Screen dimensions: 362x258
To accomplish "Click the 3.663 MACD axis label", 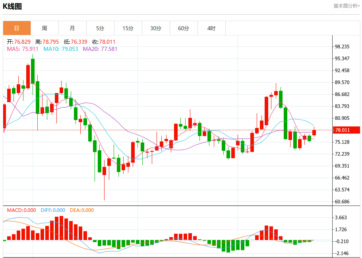I will pyautogui.click(x=341, y=217).
